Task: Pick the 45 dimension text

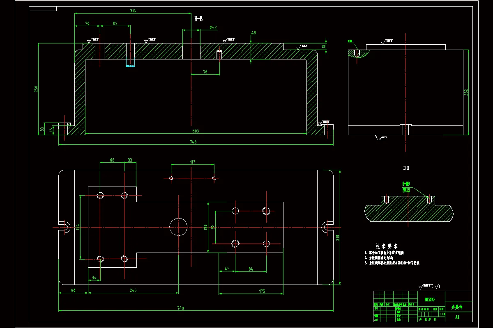Action: coord(227,269)
